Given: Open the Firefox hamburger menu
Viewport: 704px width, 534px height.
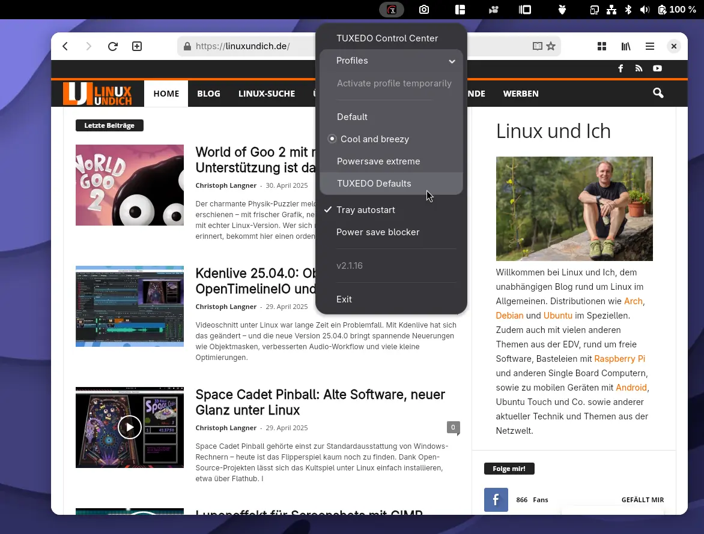Looking at the screenshot, I should click(x=650, y=46).
